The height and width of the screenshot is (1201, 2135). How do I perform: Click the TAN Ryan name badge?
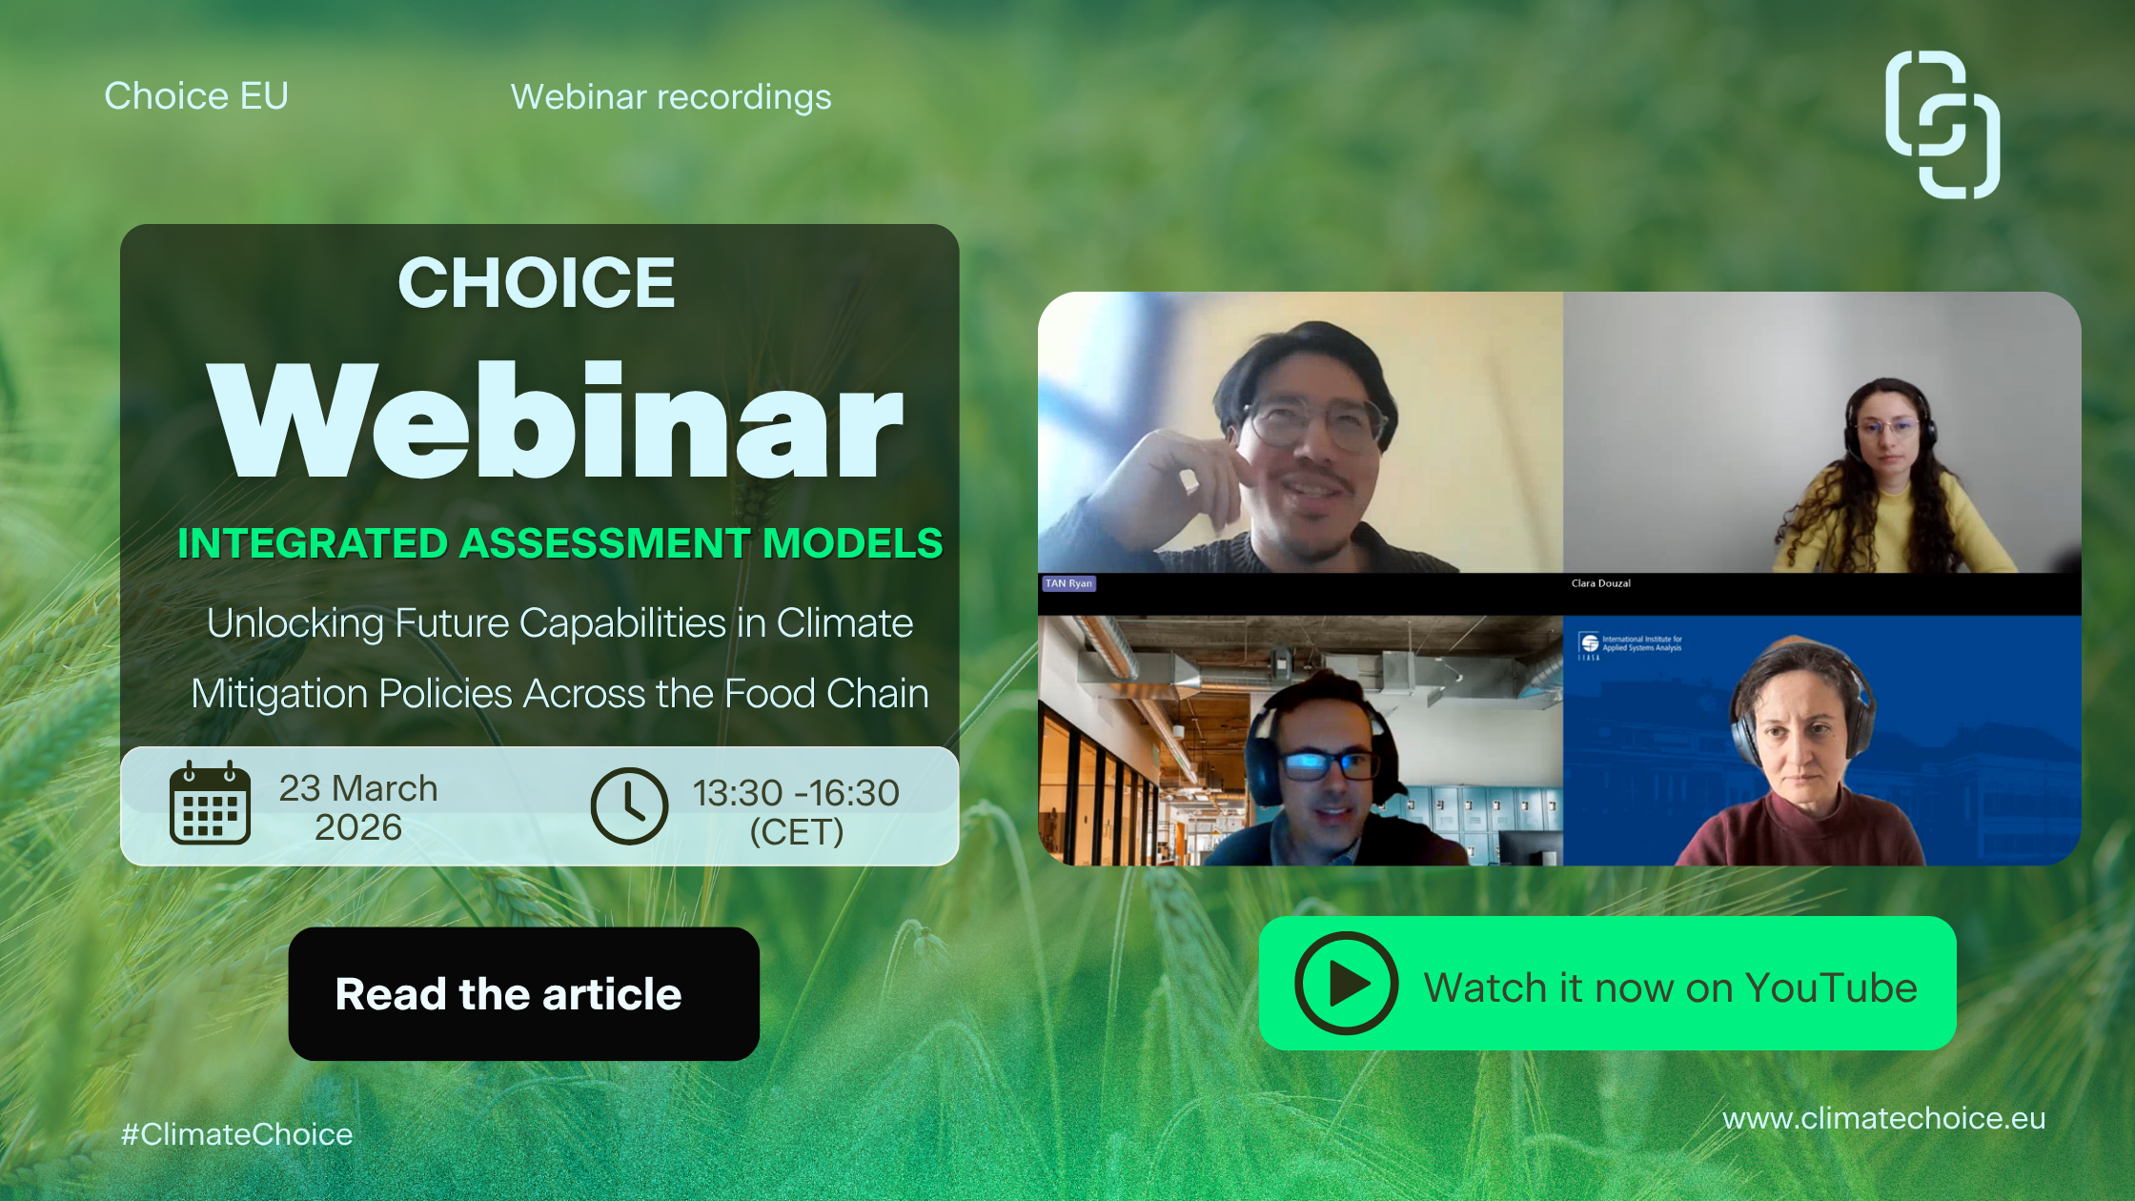tap(1068, 583)
